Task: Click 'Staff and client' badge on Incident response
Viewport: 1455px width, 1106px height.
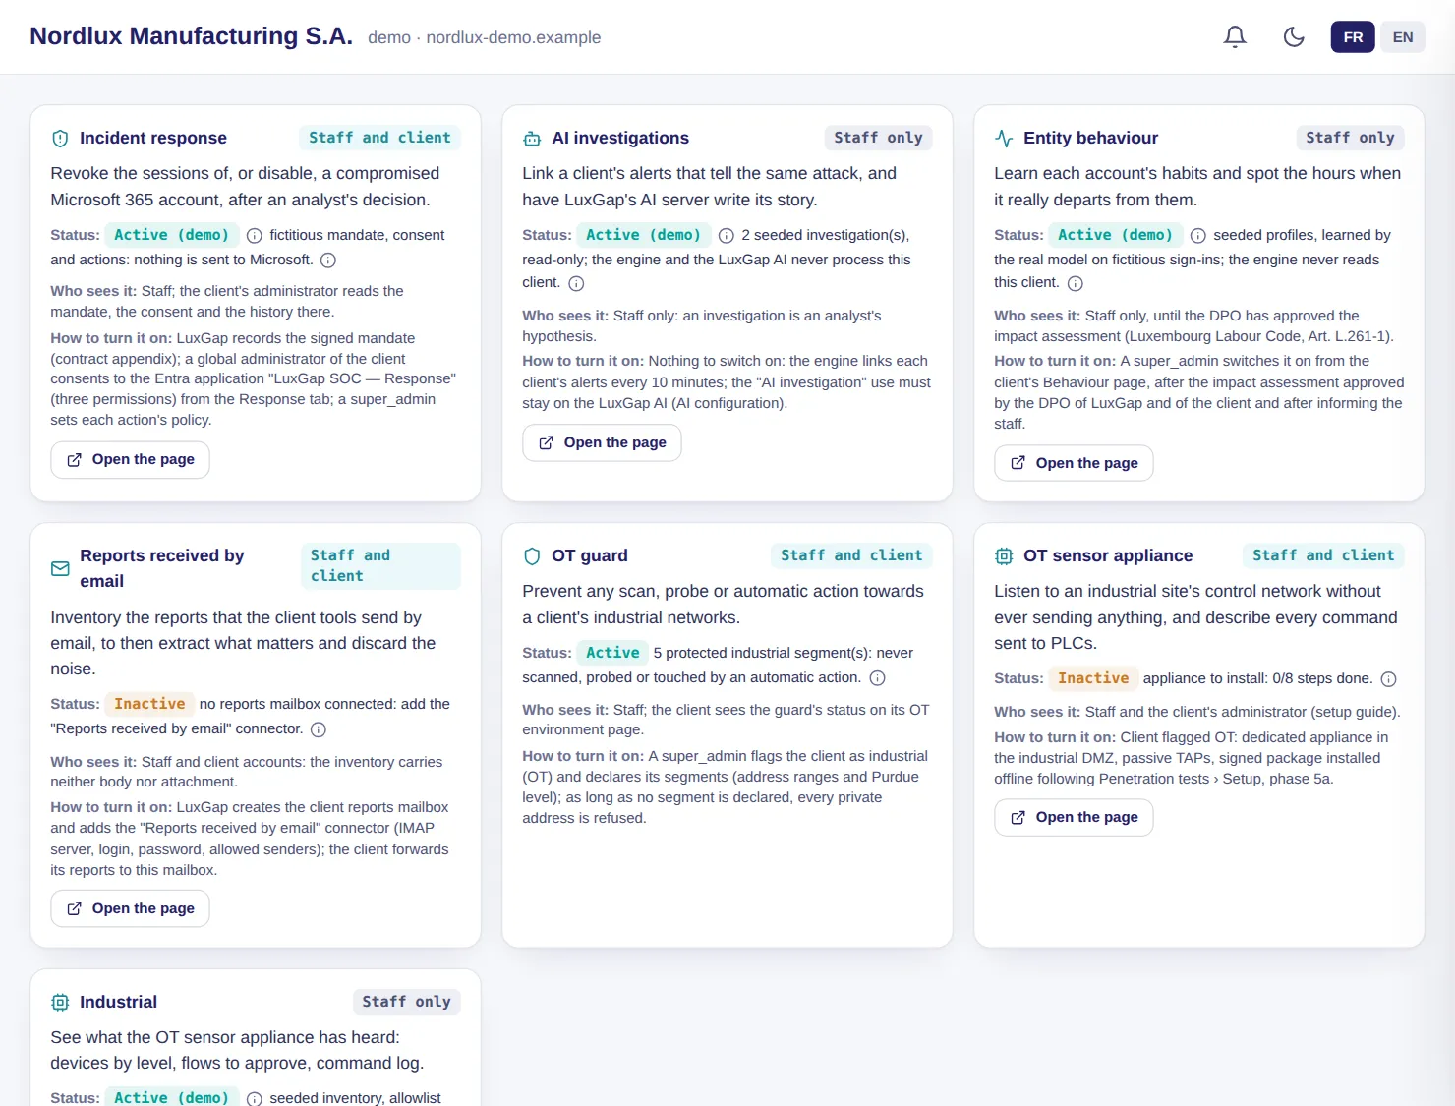Action: pos(379,139)
